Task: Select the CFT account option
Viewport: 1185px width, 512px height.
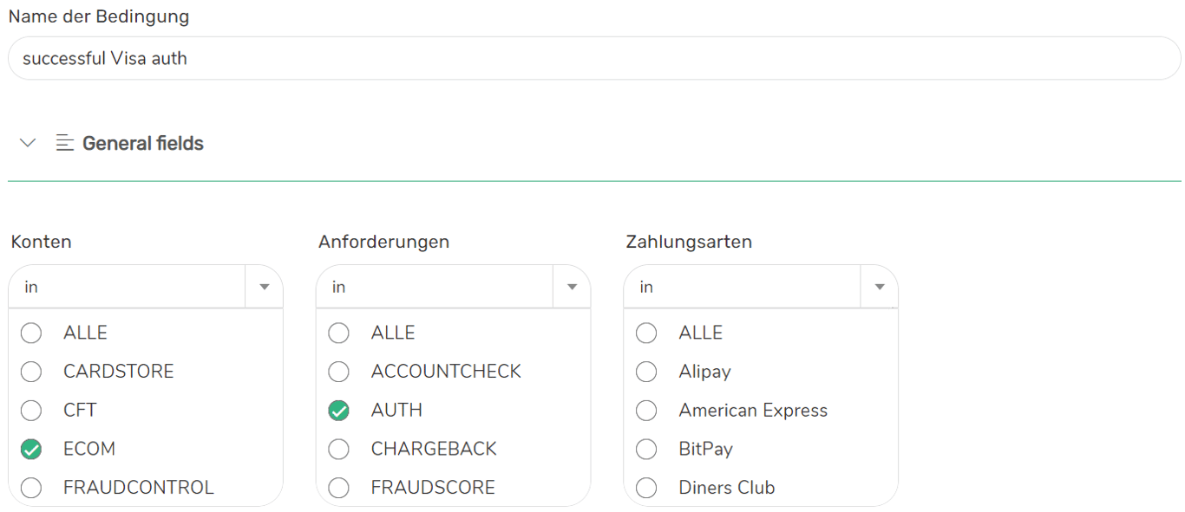Action: 31,410
